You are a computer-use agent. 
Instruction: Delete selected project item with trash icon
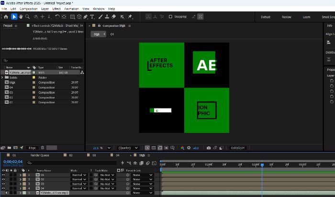click(x=43, y=147)
